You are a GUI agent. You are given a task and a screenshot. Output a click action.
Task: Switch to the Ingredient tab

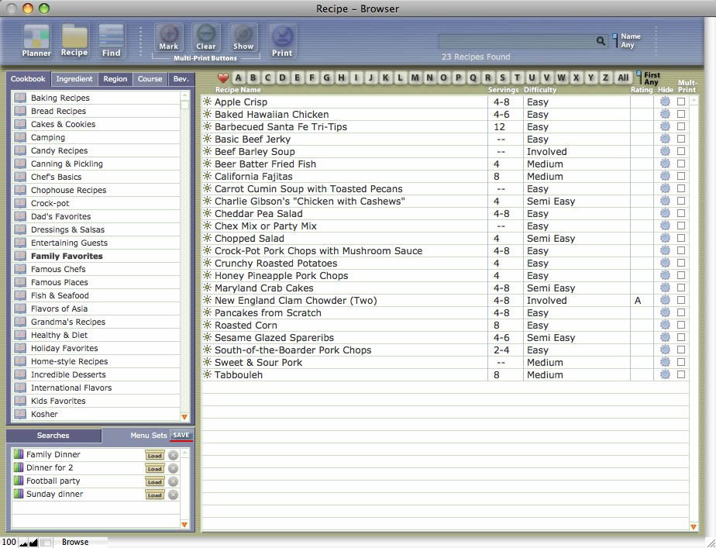(x=74, y=79)
